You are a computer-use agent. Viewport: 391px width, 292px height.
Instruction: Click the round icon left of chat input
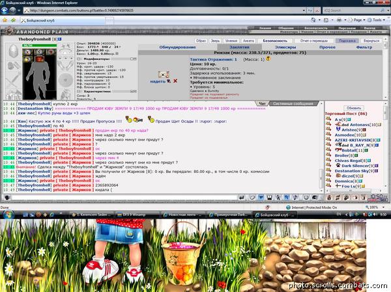[x=7, y=198]
